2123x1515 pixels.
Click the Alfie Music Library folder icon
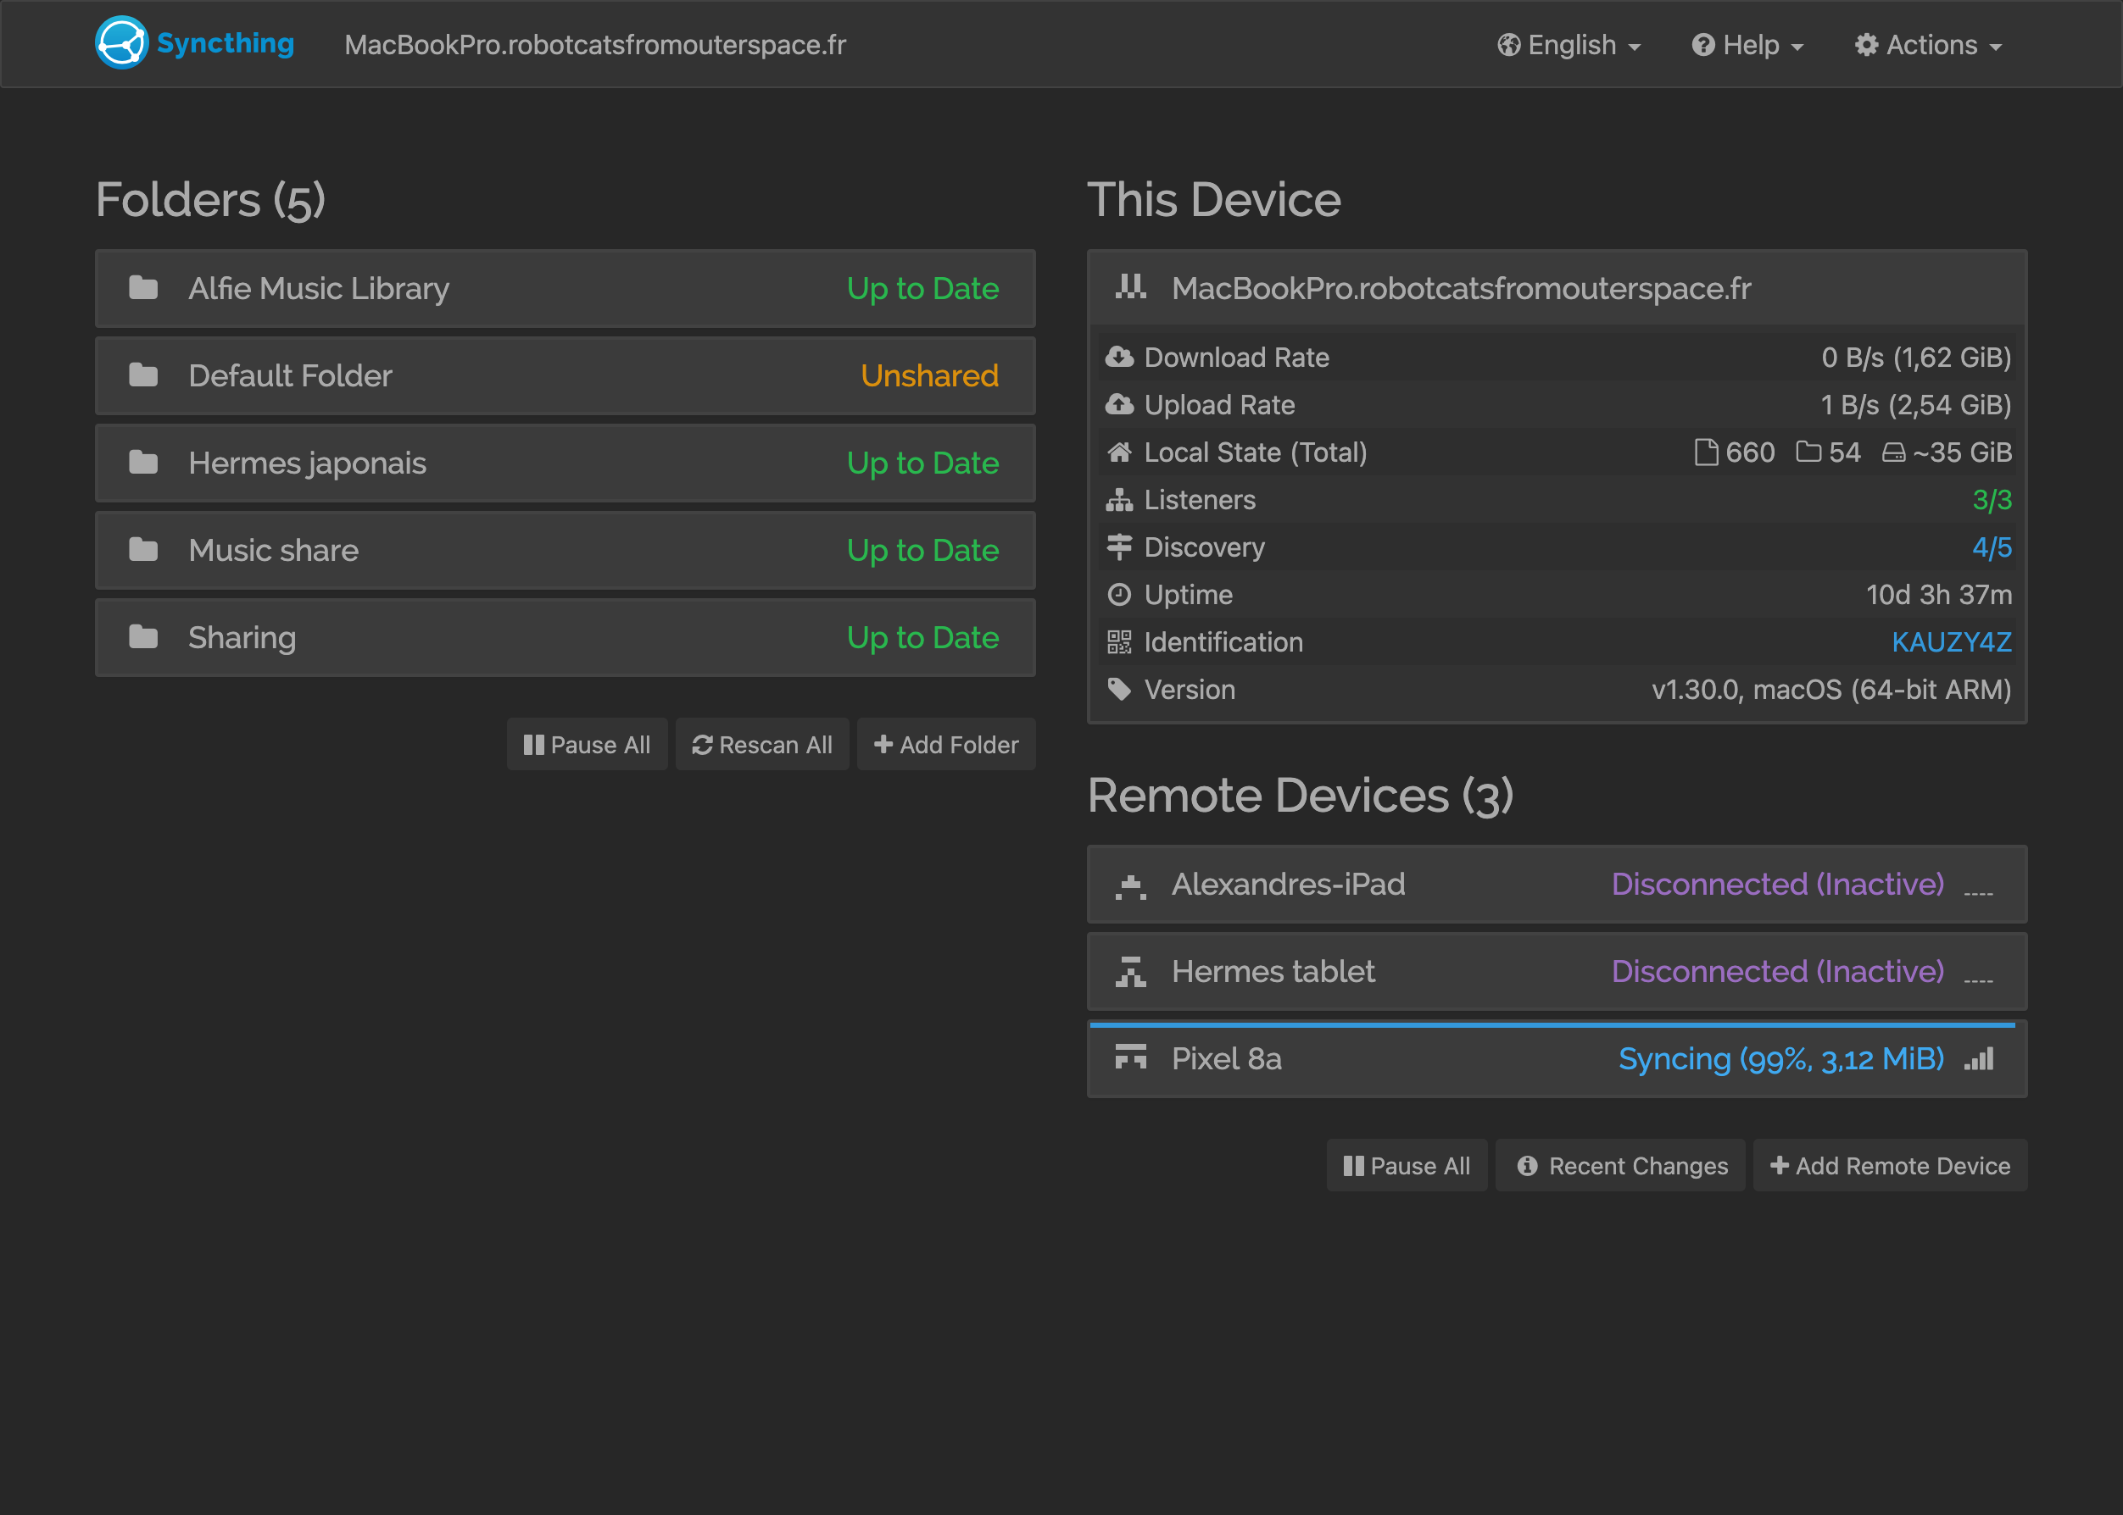(142, 288)
